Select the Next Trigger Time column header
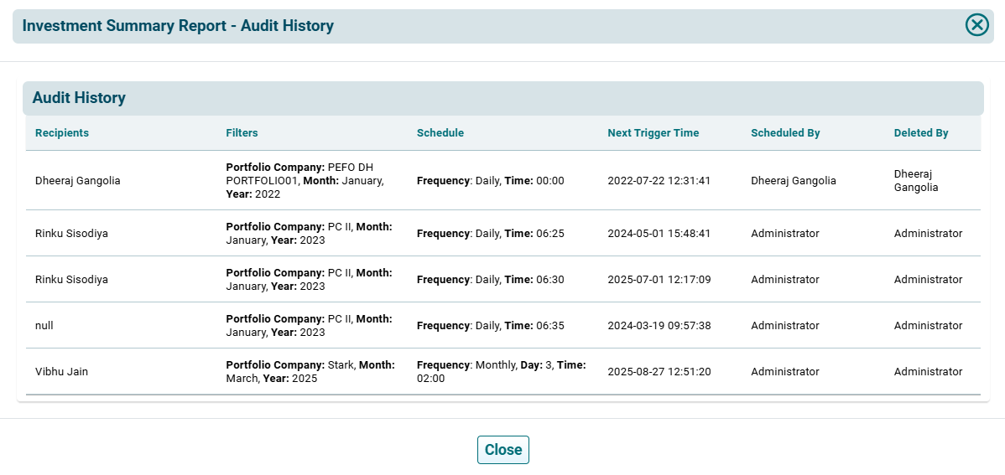The image size is (1005, 475). click(x=653, y=133)
